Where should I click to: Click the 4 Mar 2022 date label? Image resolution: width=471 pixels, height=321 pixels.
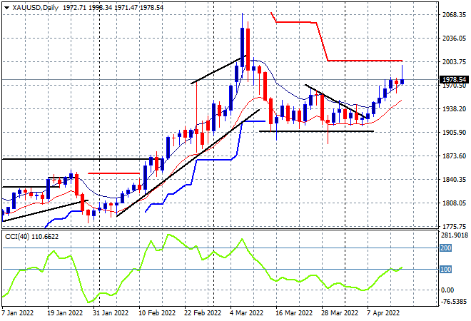[247, 313]
